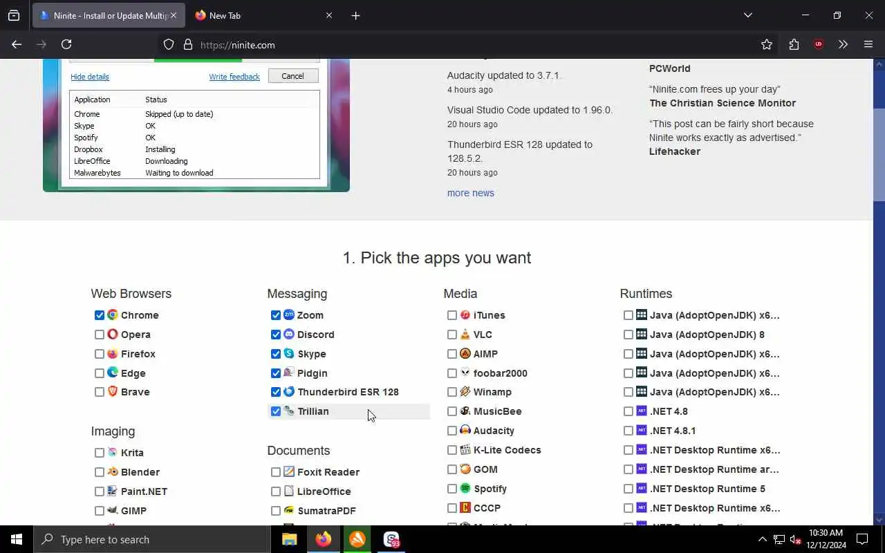
Task: Click the site padlock icon
Action: click(x=187, y=44)
